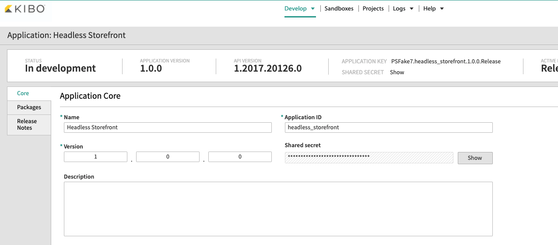Open the Develop menu
This screenshot has height=245, width=558.
coord(295,8)
